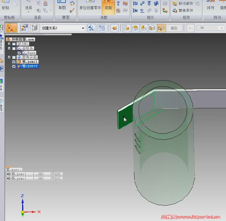Click the highlighted 装配 assemble button

108,6
